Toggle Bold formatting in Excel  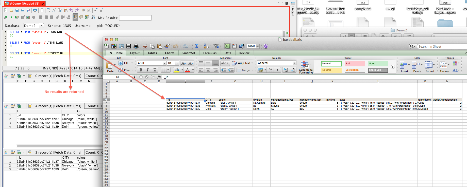(141, 70)
